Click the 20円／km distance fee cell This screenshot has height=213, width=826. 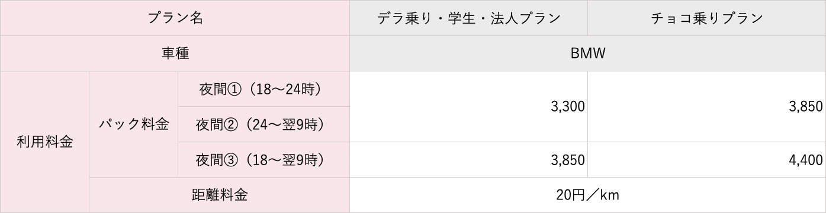coord(587,195)
